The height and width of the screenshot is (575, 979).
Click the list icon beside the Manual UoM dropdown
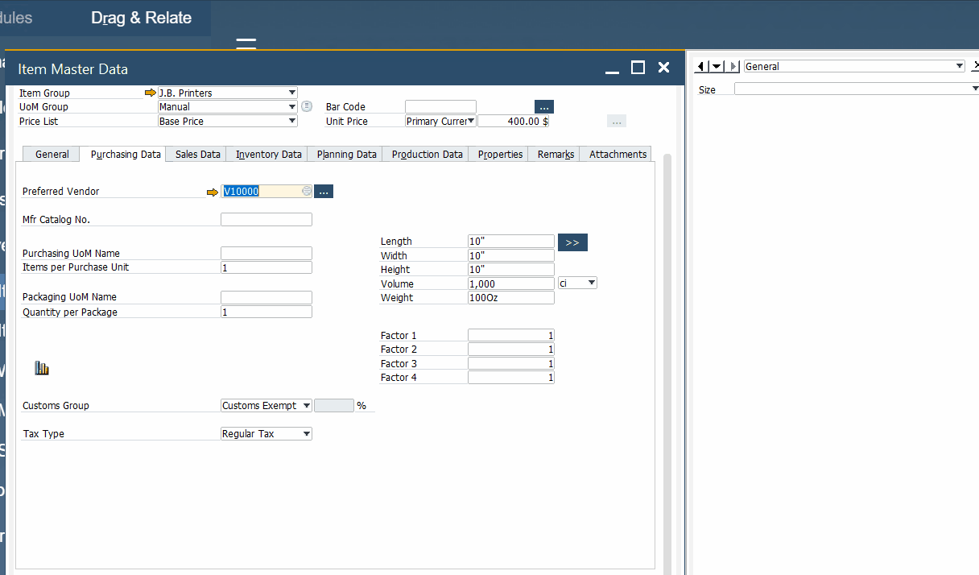pyautogui.click(x=306, y=105)
